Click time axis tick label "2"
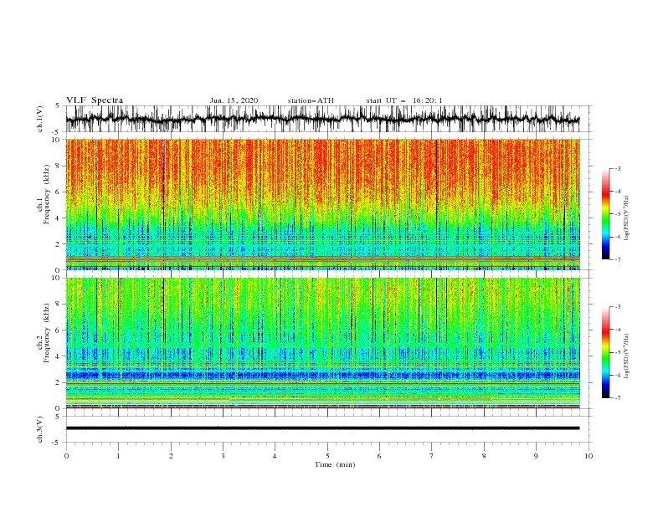Image resolution: width=663 pixels, height=512 pixels. (x=171, y=456)
